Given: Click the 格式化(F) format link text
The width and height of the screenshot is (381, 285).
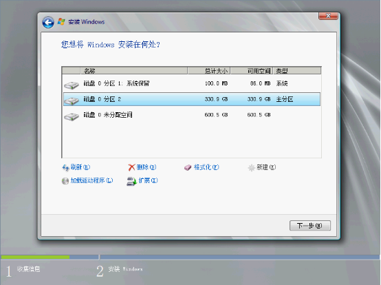Looking at the screenshot, I should coord(206,167).
